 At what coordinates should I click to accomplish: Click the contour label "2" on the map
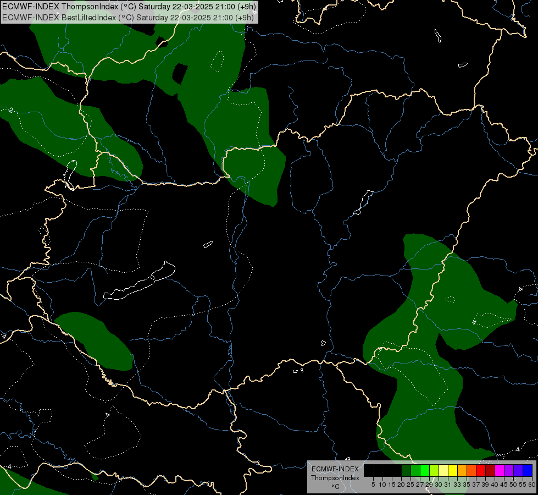point(11,110)
